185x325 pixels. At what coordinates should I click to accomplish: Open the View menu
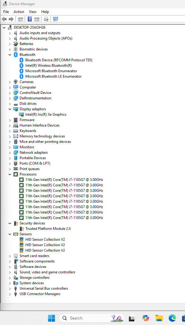(x=33, y=12)
